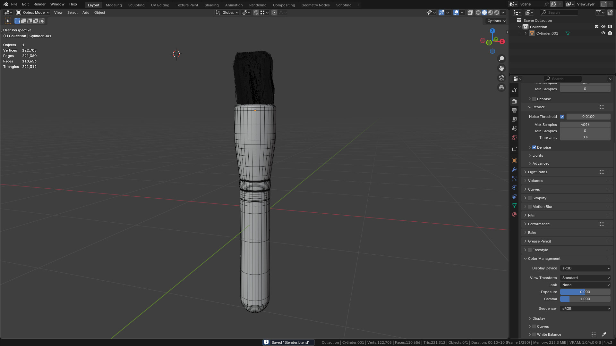Enable the White Balance checkbox

click(x=534, y=334)
